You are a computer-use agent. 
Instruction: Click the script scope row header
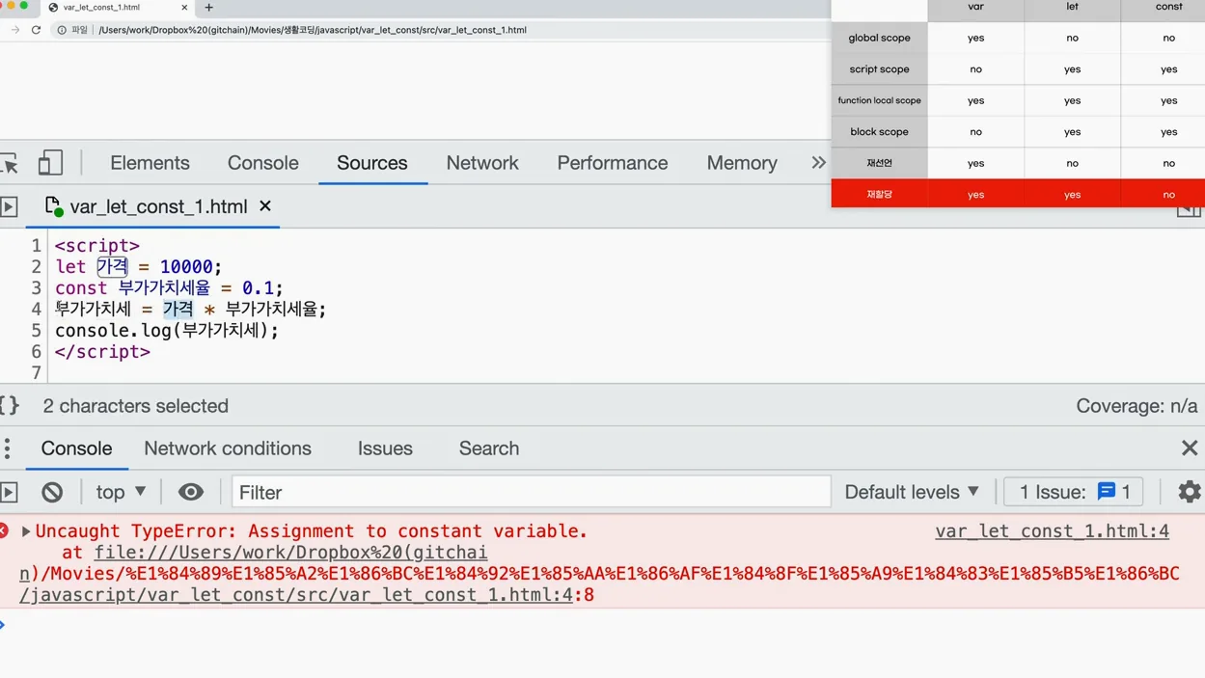879,69
